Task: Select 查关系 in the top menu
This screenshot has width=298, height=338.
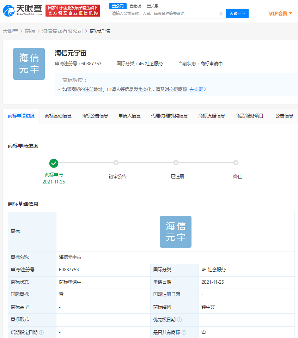Action: point(152,6)
